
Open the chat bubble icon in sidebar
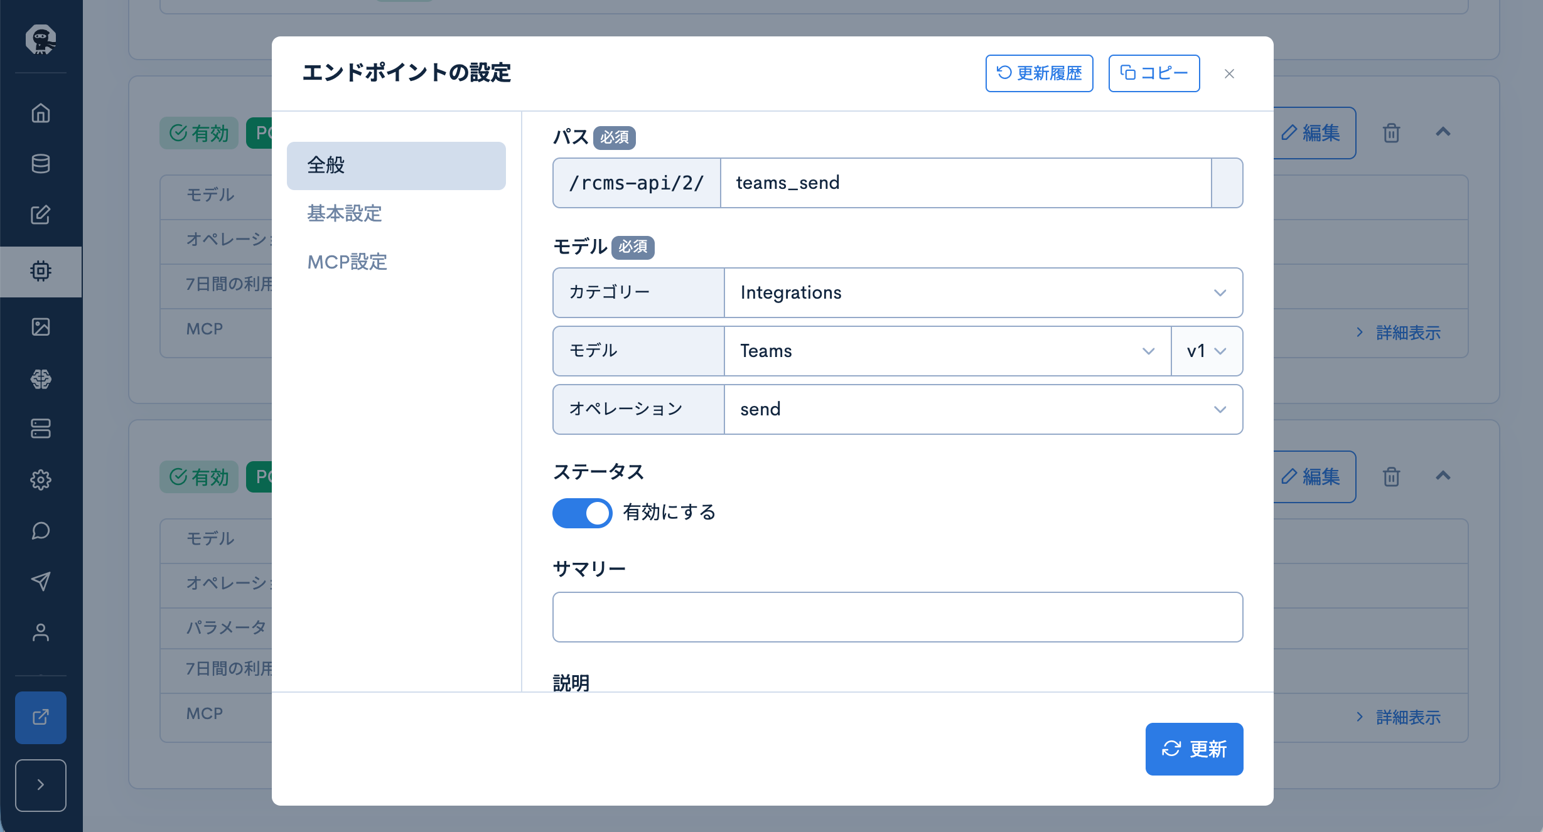click(41, 531)
